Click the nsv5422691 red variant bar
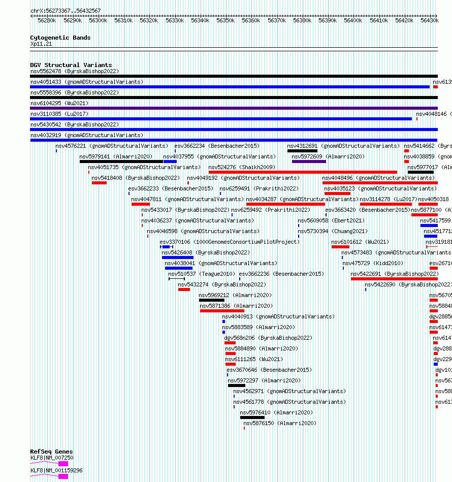Viewport: 452px width, 482px height. click(394, 279)
